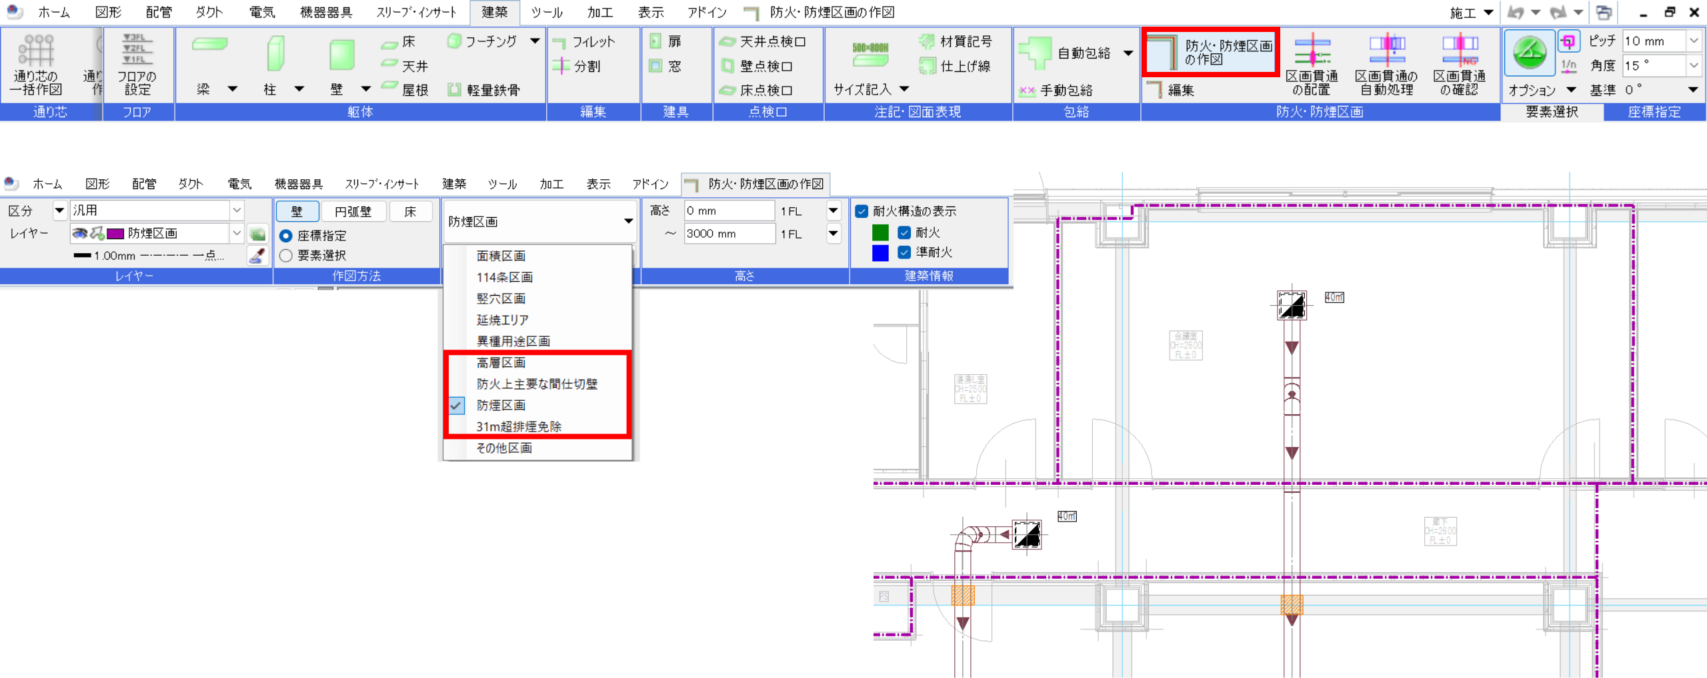The image size is (1707, 678).
Task: Click the 自動包絡 tool icon
Action: 1035,53
